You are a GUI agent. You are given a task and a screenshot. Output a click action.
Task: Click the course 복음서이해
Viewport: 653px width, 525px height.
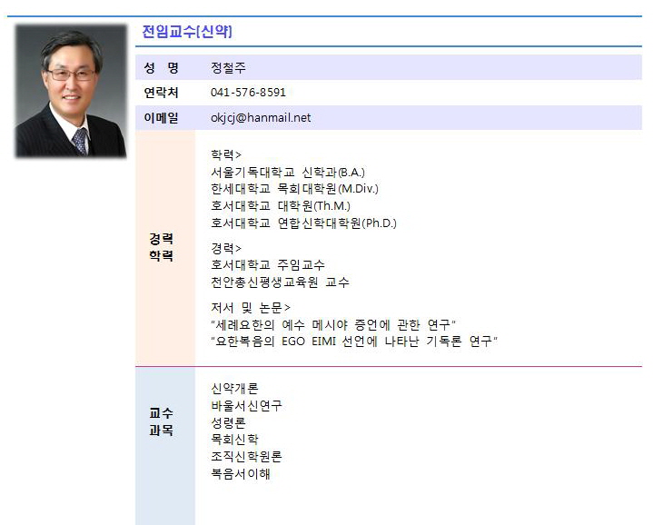tap(241, 474)
